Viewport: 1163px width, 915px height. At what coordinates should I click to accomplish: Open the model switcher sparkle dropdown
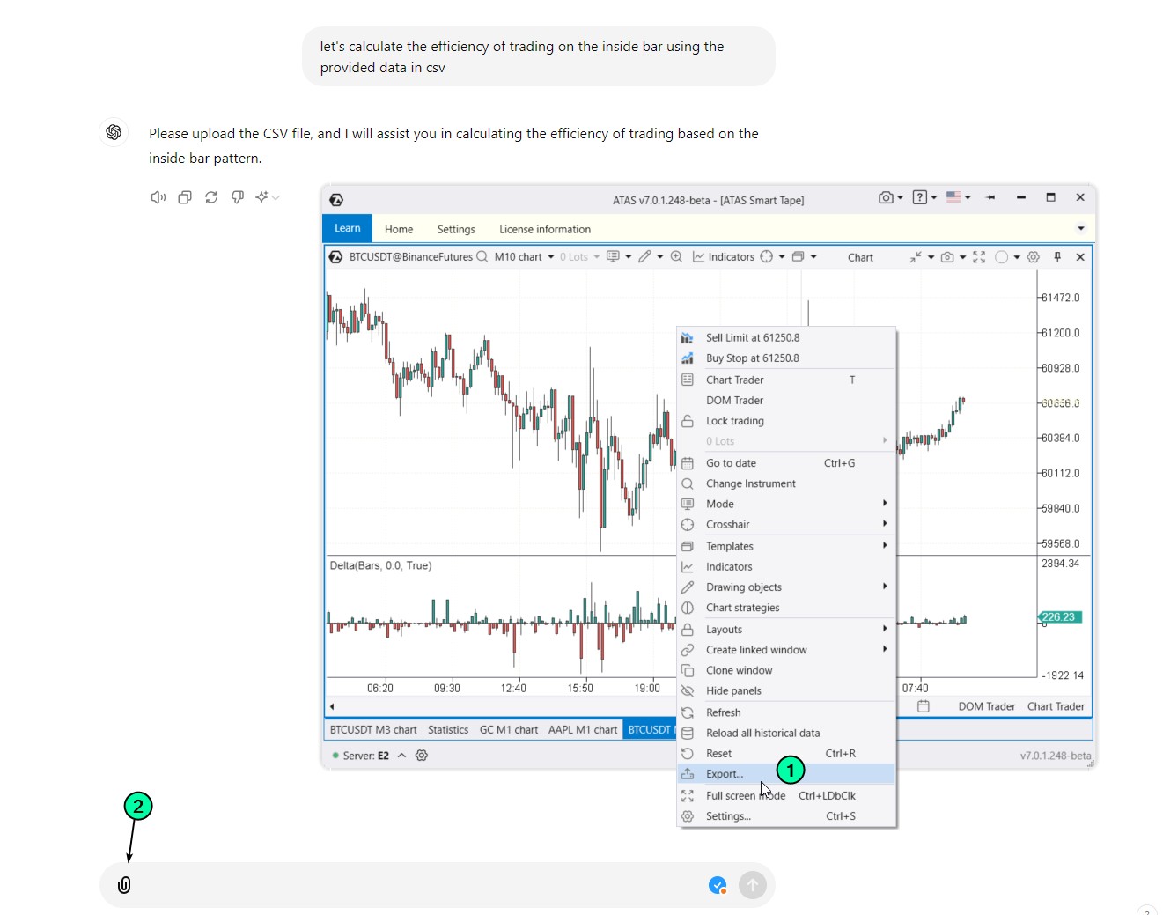267,197
